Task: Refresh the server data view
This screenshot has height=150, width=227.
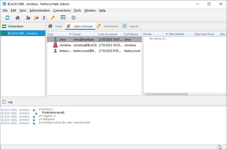Action: click(7, 18)
